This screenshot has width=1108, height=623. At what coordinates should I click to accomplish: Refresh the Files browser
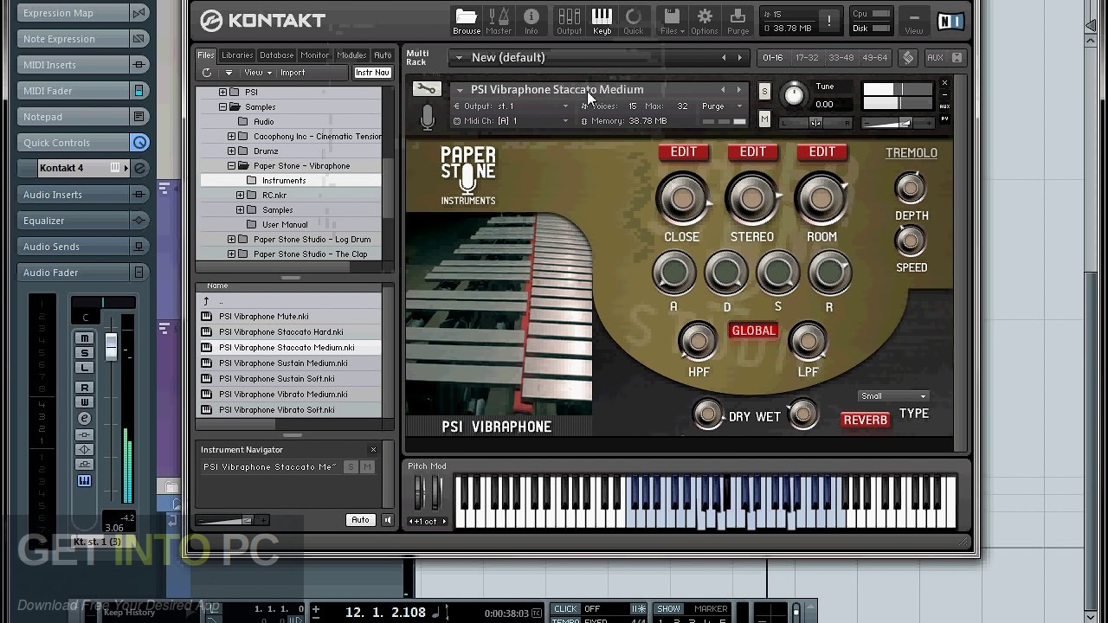207,73
